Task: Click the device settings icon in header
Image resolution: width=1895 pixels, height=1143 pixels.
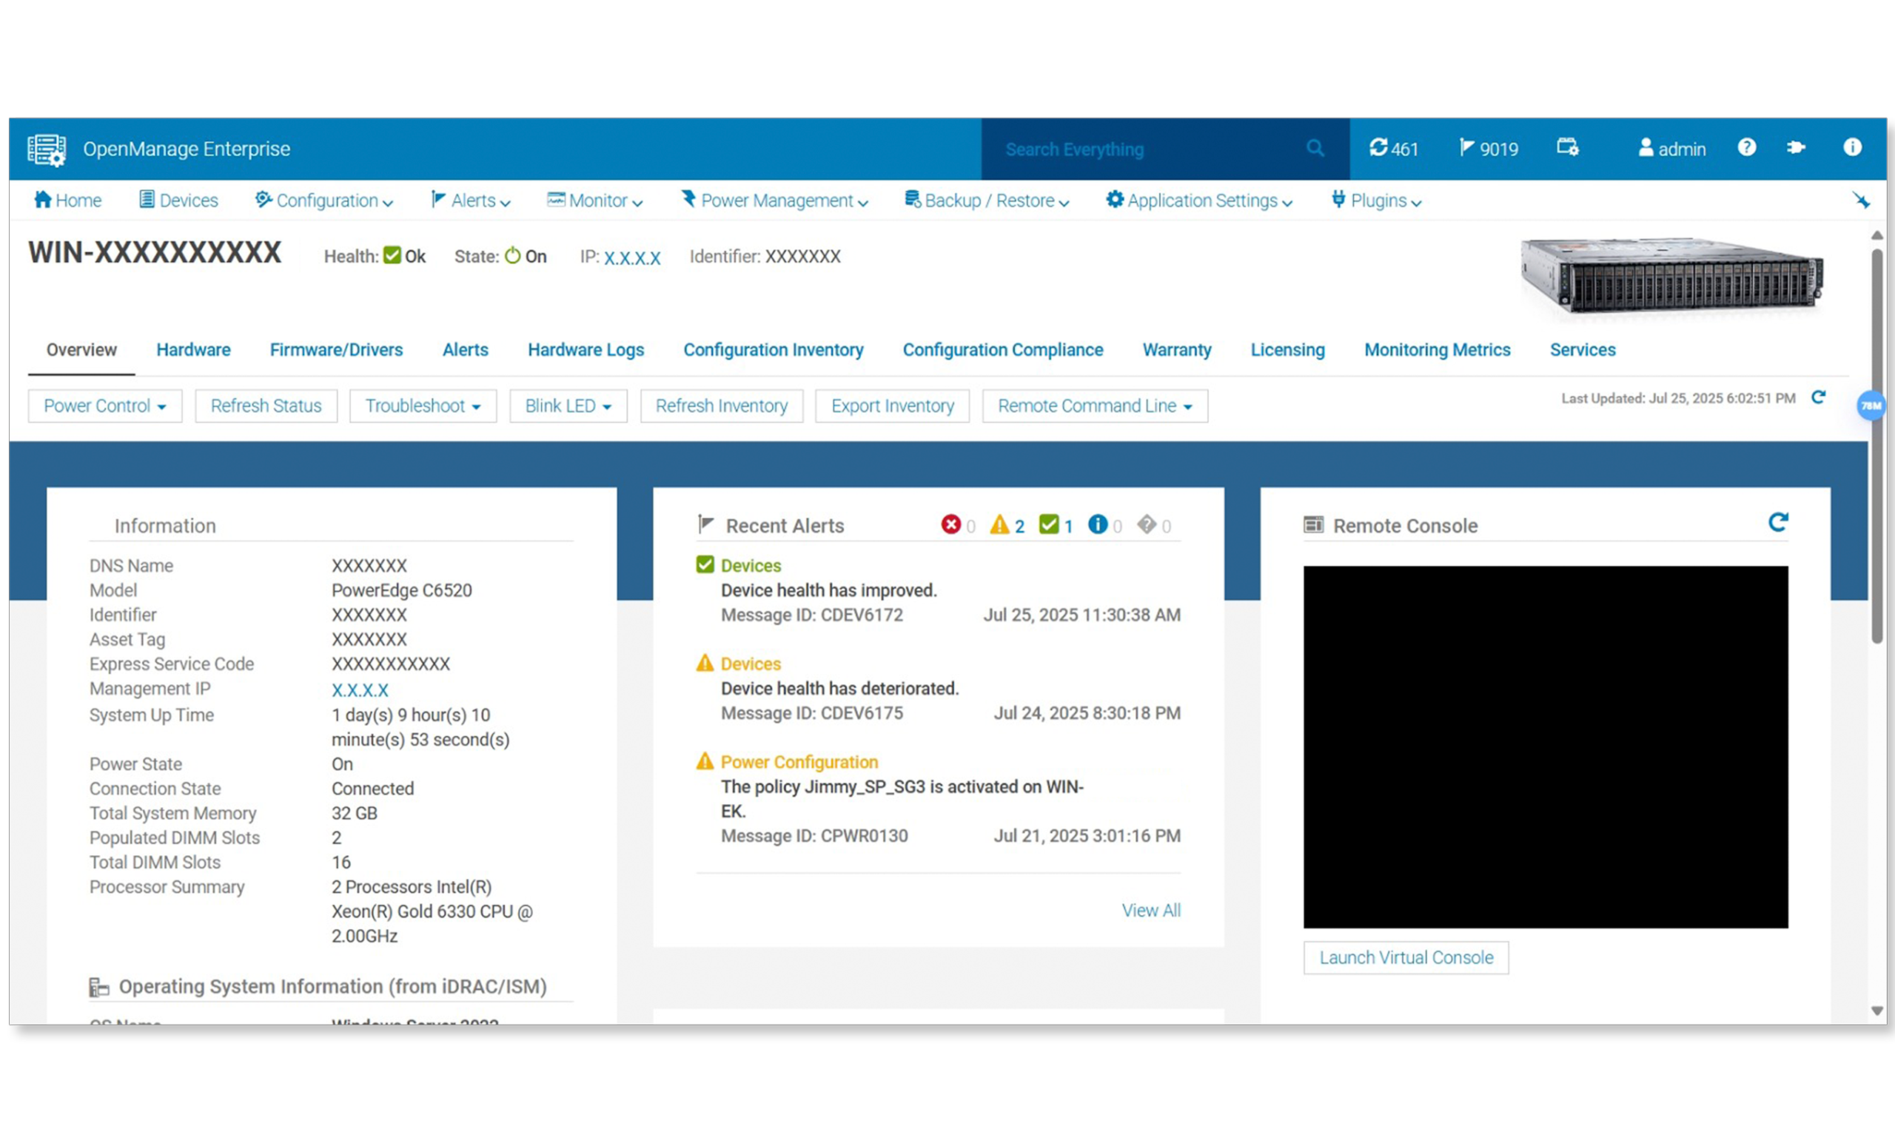Action: 1567,146
